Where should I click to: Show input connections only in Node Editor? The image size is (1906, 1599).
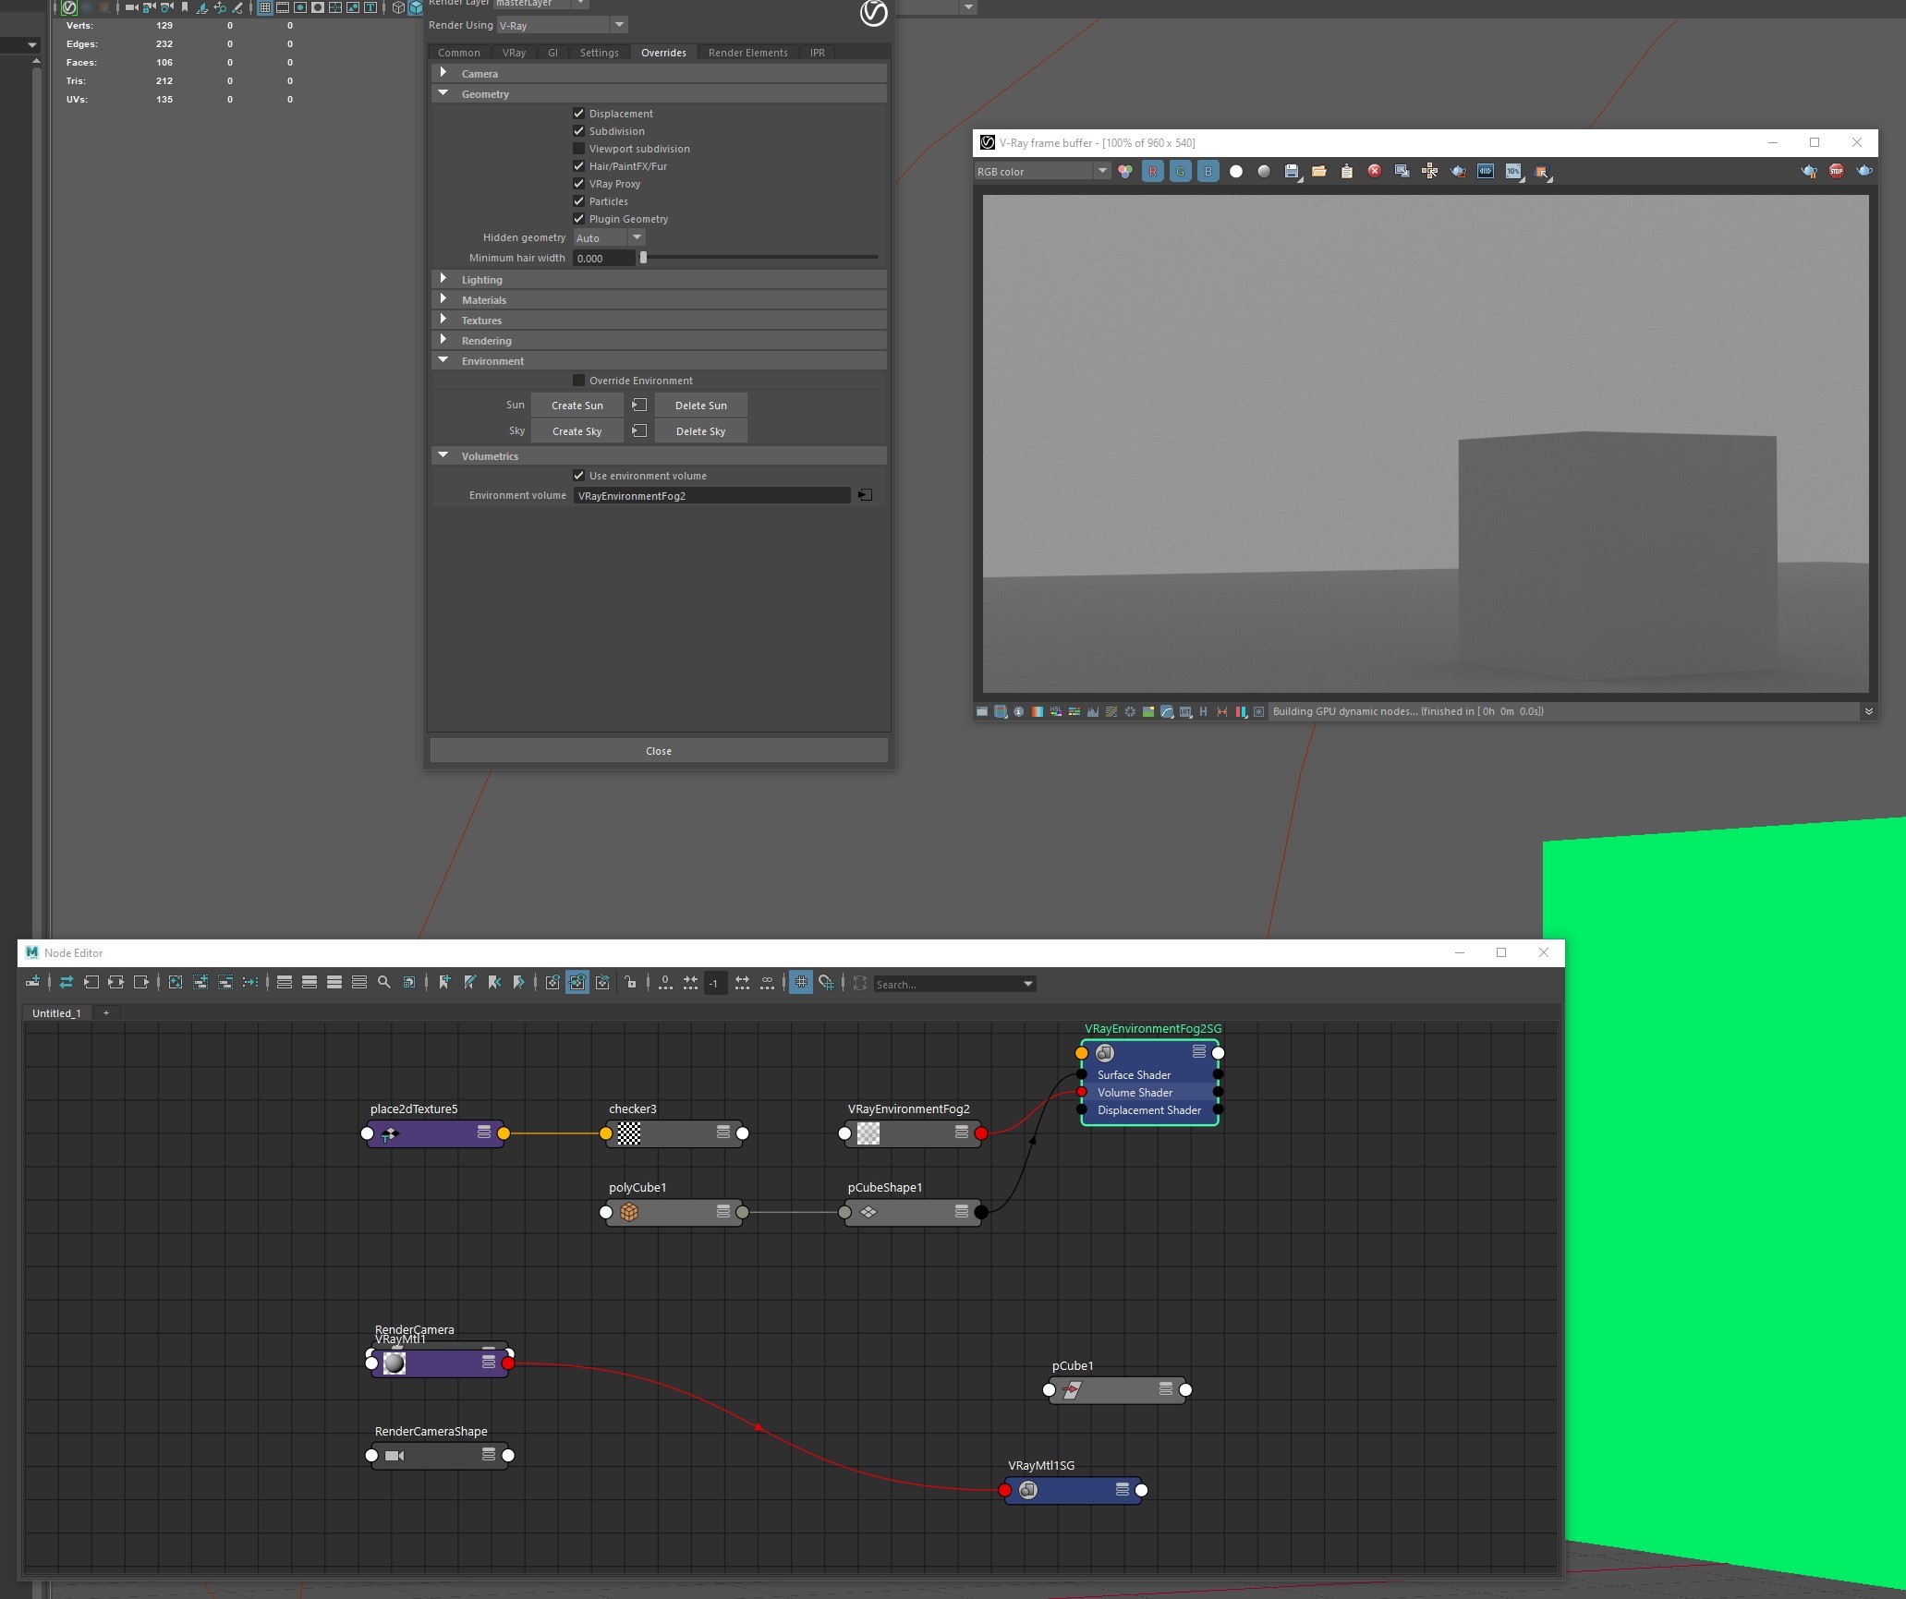click(x=91, y=982)
